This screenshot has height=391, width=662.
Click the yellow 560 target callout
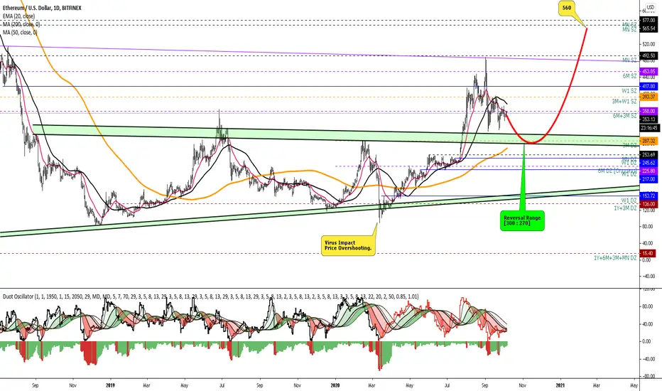(x=567, y=8)
